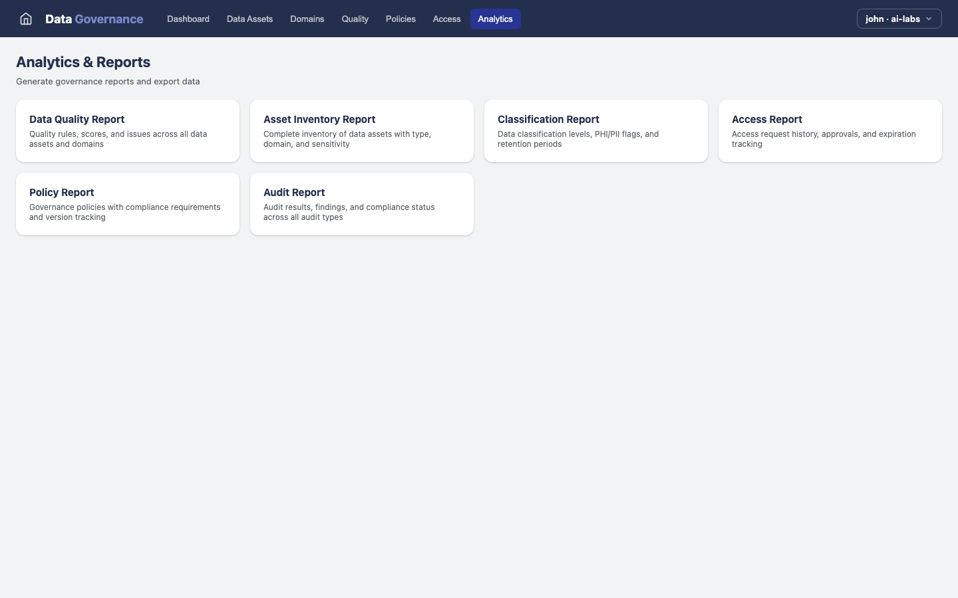Open the user menu chevron next to ai-labs
Image resolution: width=958 pixels, height=598 pixels.
tap(929, 19)
